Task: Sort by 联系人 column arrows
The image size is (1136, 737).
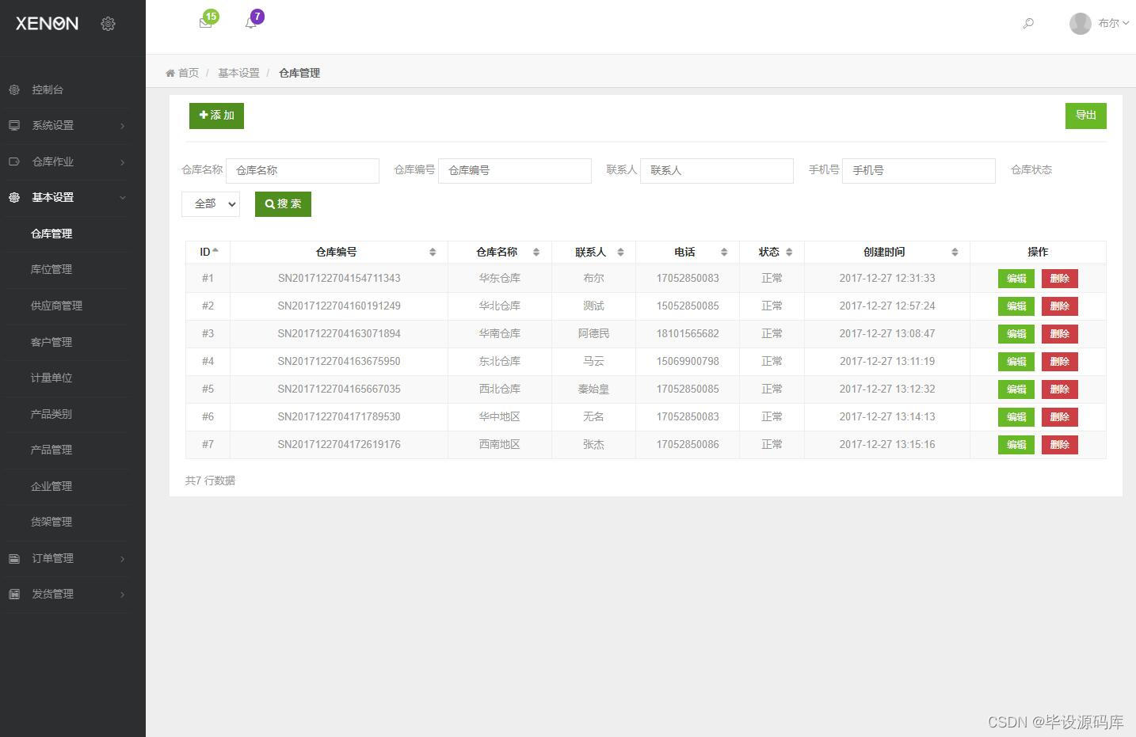Action: 620,252
